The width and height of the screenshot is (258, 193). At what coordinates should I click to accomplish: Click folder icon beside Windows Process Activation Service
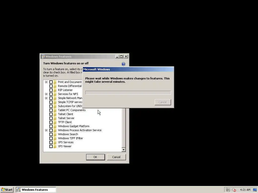coord(55,130)
